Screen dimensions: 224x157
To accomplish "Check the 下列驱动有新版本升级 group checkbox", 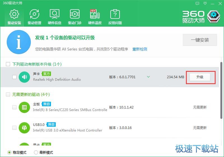I will point(8,64).
